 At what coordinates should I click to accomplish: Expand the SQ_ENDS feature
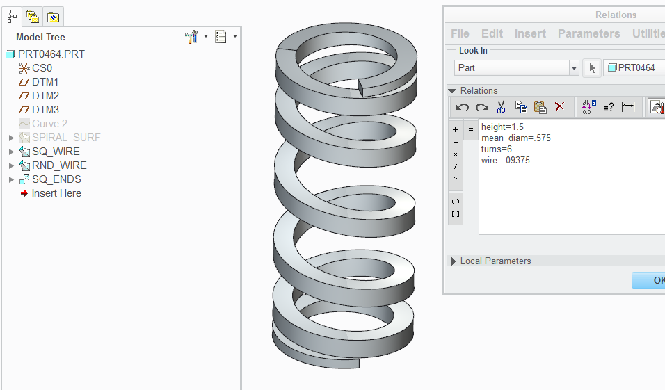(x=11, y=180)
